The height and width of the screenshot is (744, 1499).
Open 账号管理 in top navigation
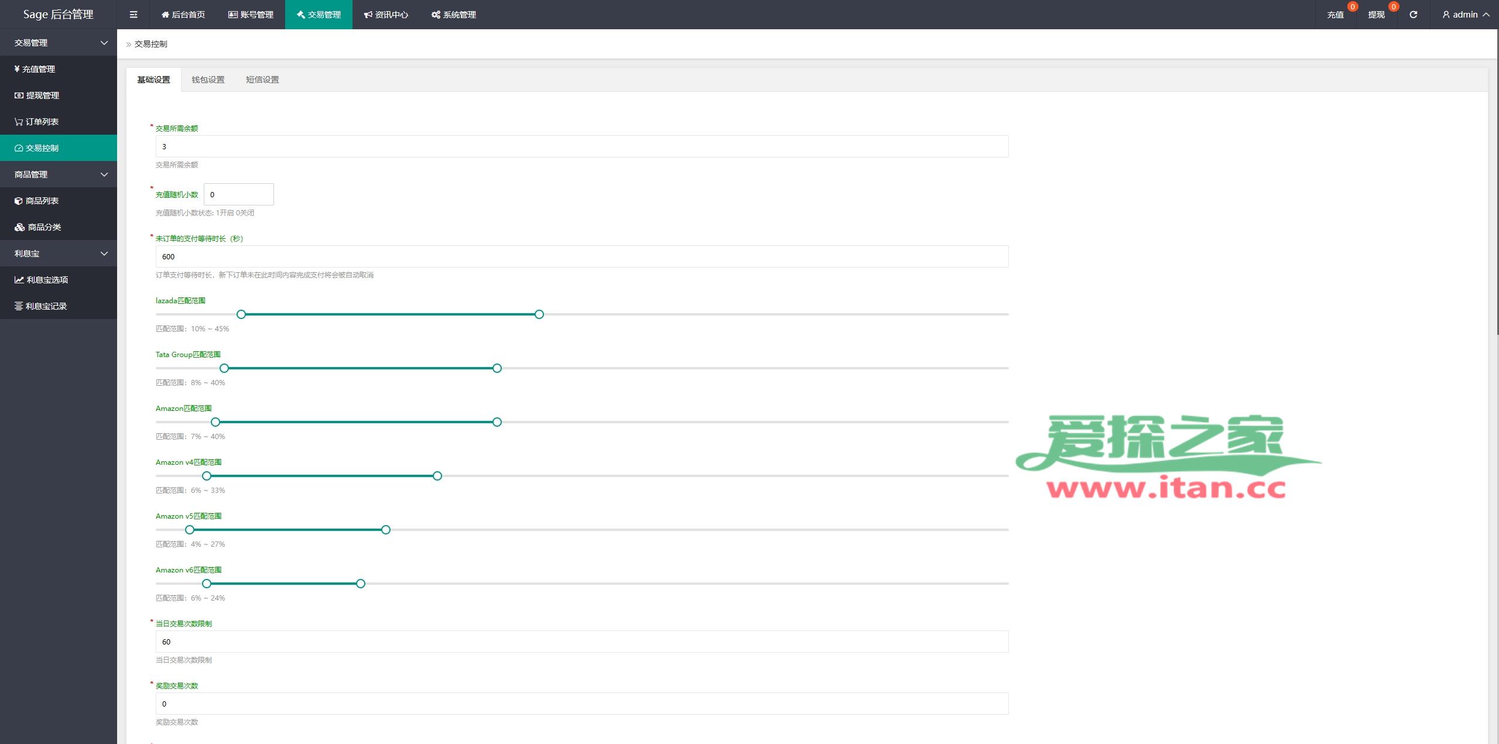[x=251, y=15]
